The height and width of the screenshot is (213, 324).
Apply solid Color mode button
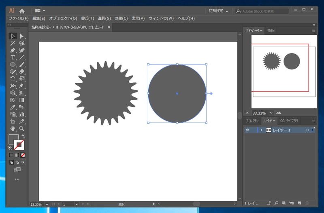point(11,155)
